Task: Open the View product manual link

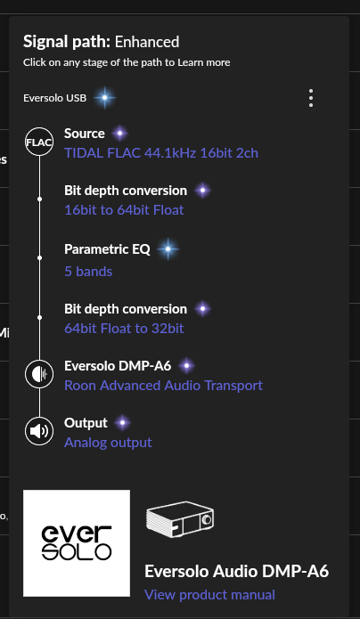Action: click(209, 595)
